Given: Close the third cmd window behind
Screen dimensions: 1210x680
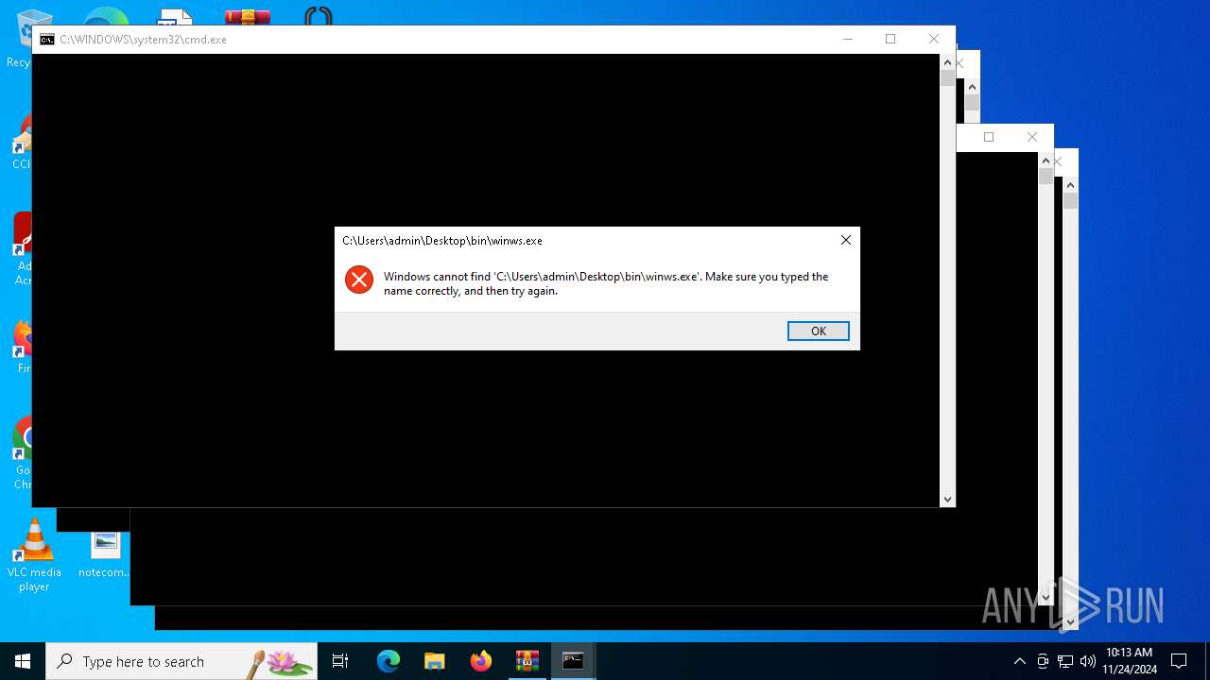Looking at the screenshot, I should tap(1032, 137).
